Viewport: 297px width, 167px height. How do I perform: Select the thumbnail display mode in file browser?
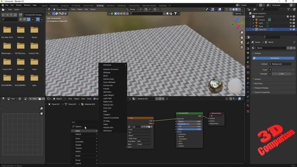[29, 19]
